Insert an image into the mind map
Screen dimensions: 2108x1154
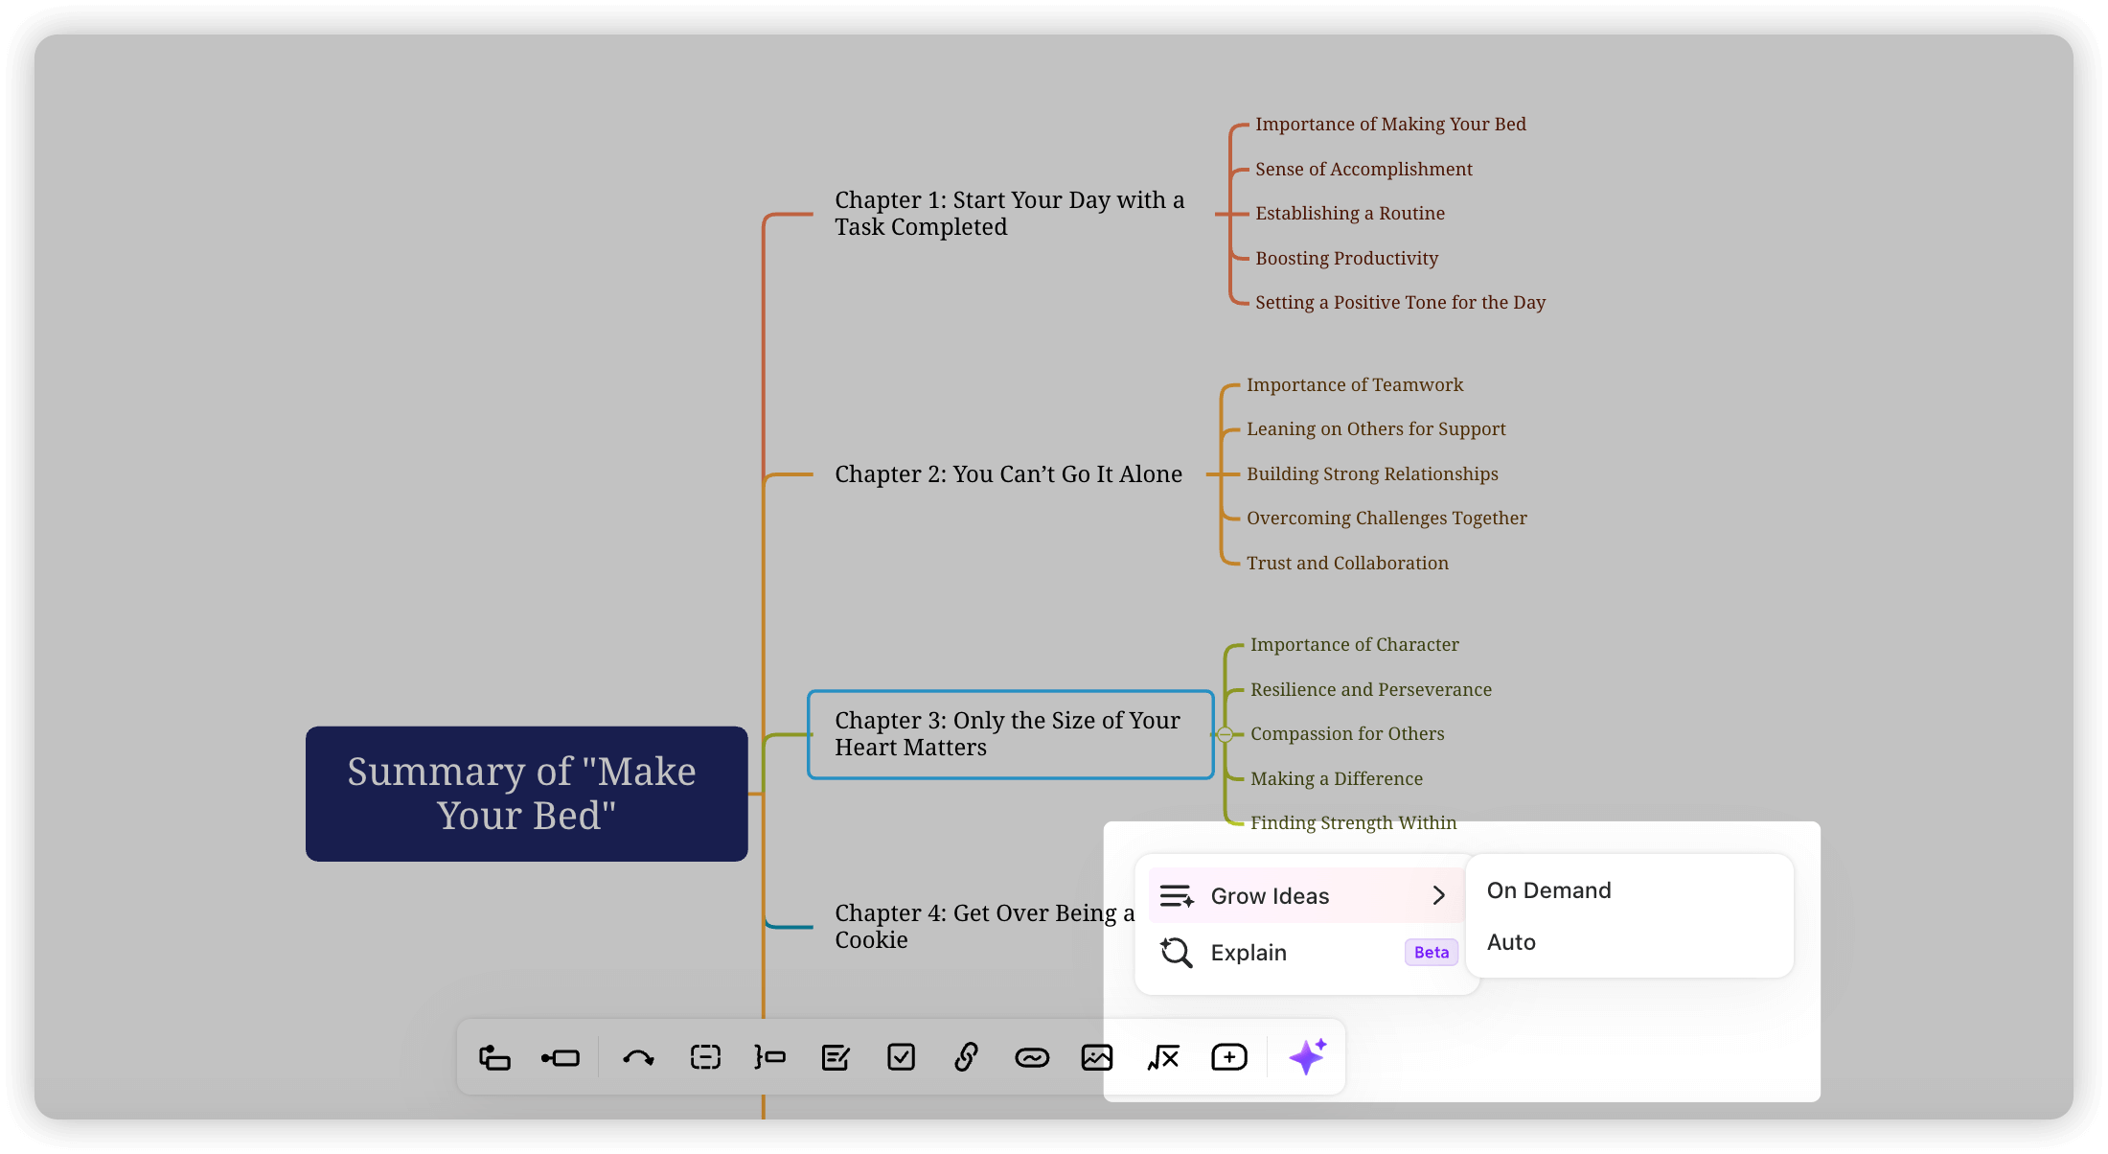click(1096, 1057)
